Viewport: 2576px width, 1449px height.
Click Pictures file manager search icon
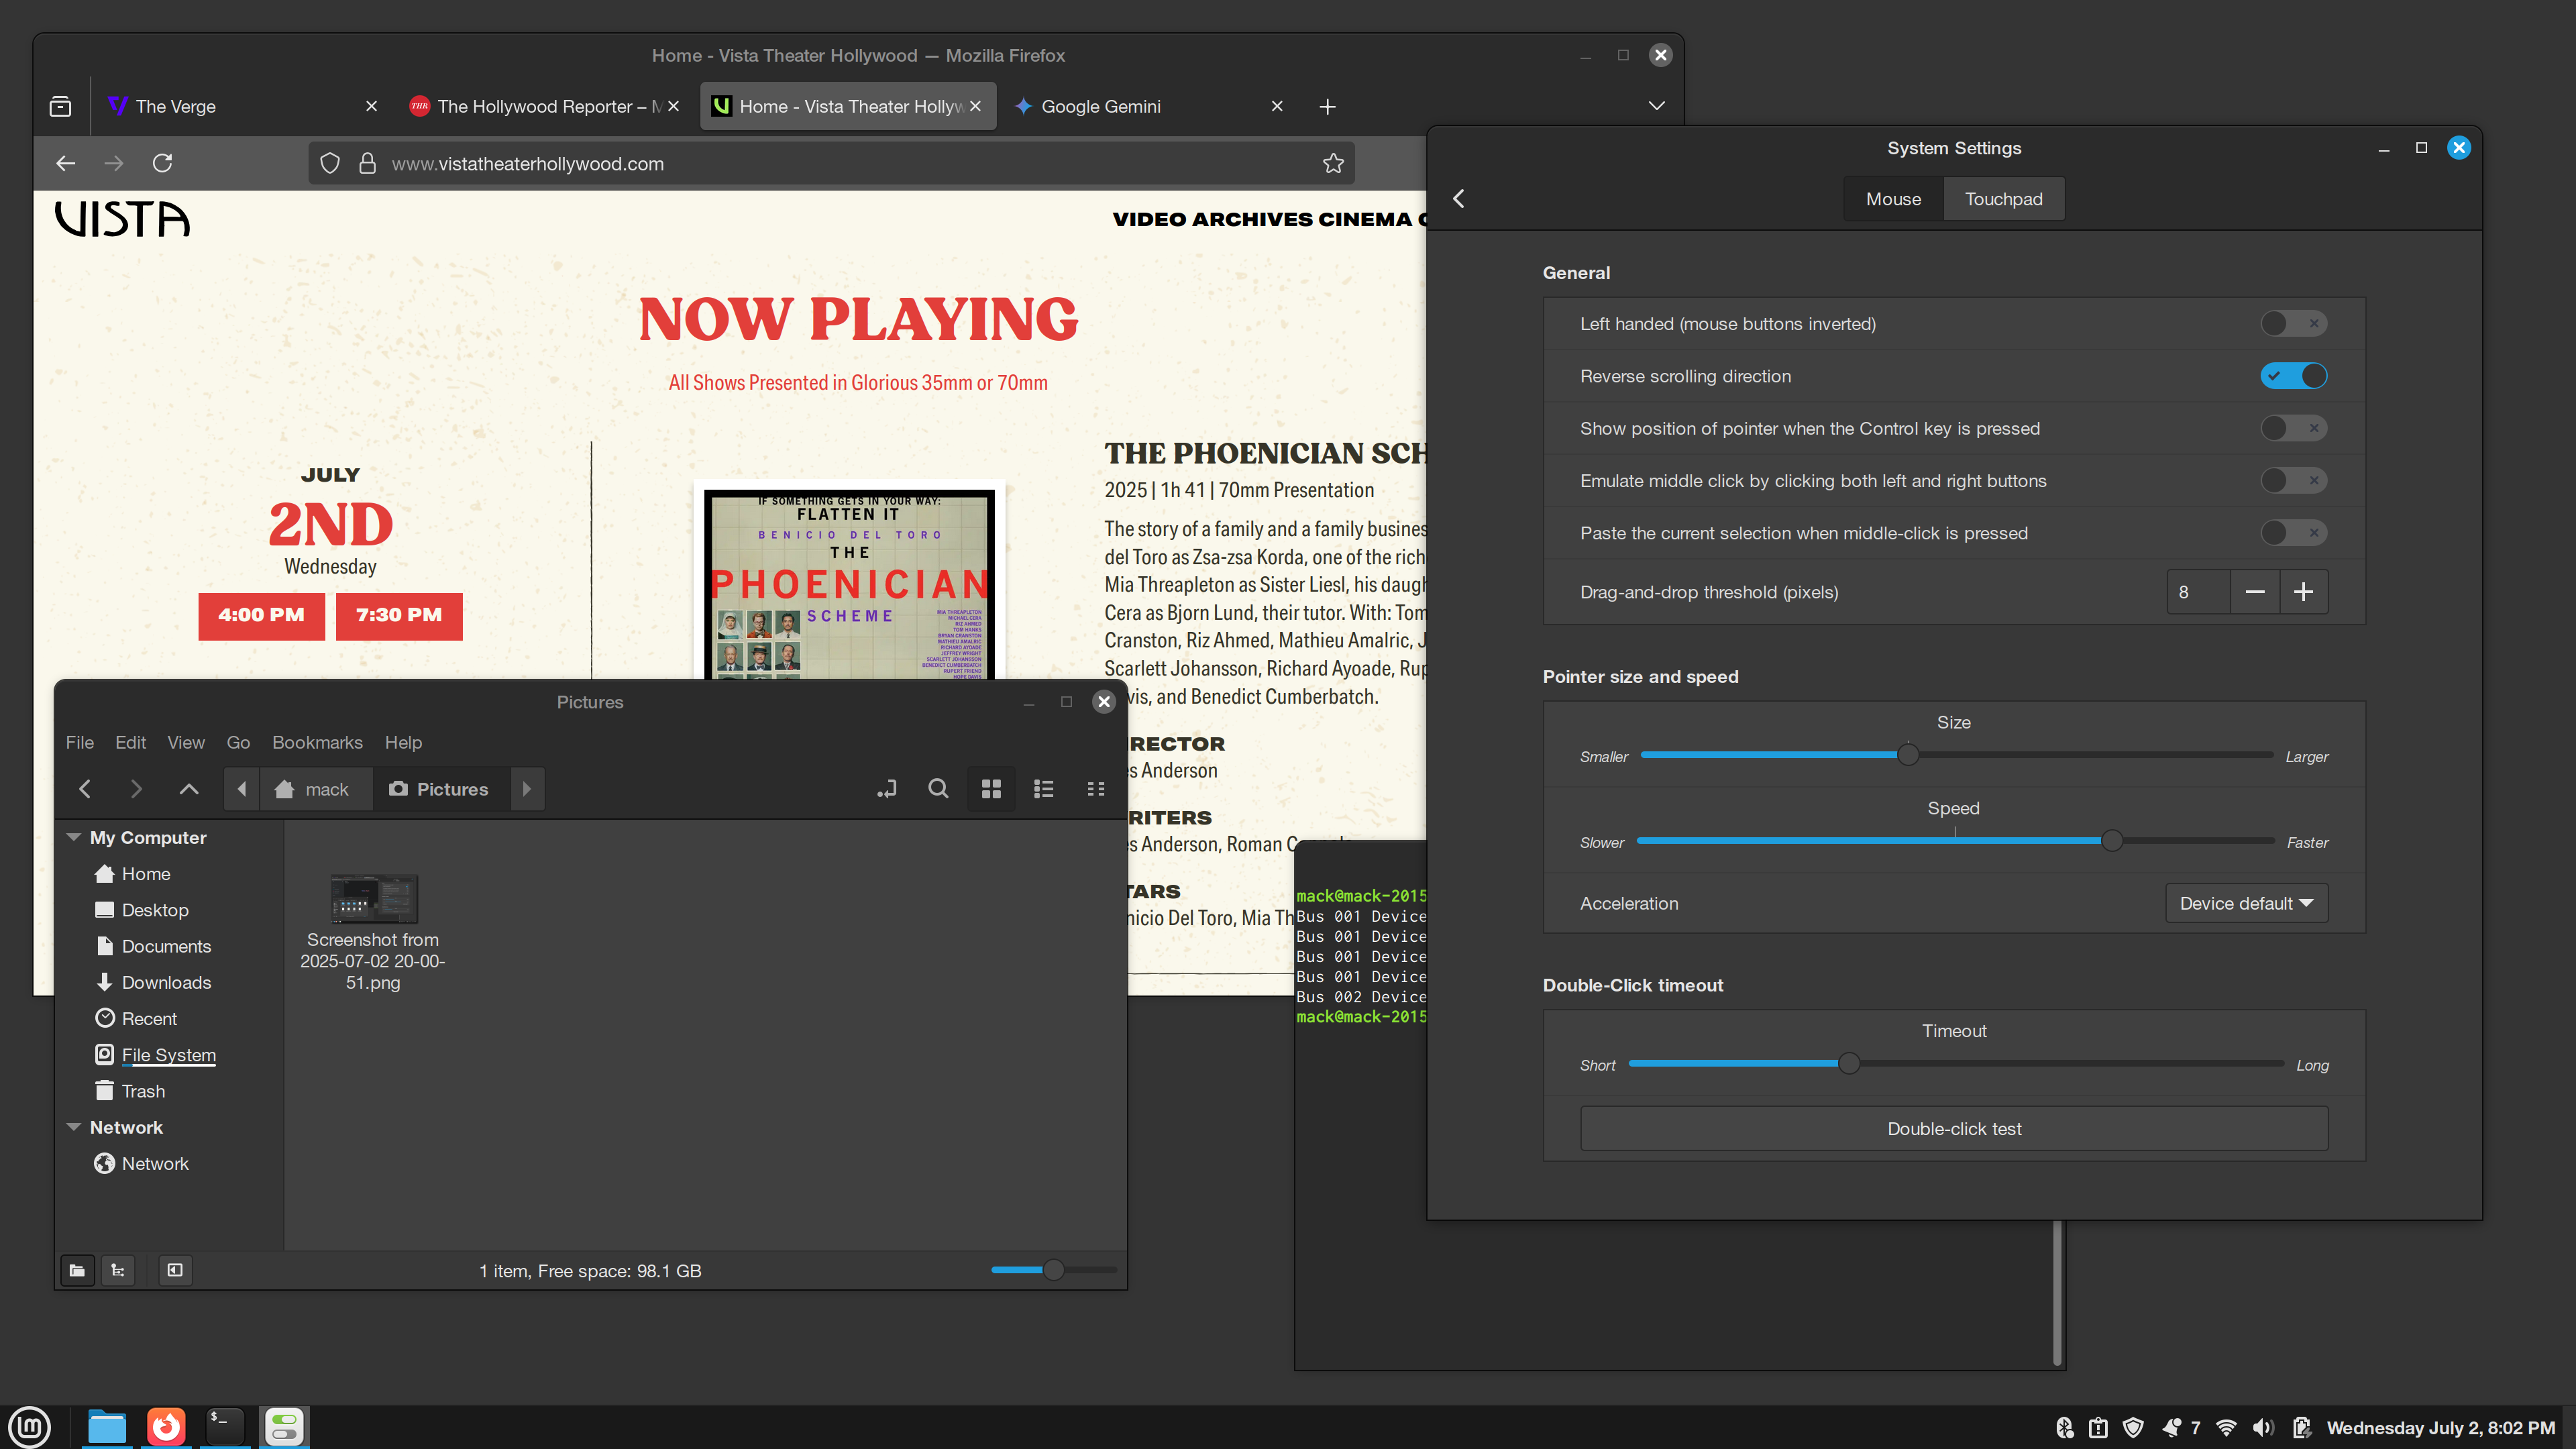938,789
